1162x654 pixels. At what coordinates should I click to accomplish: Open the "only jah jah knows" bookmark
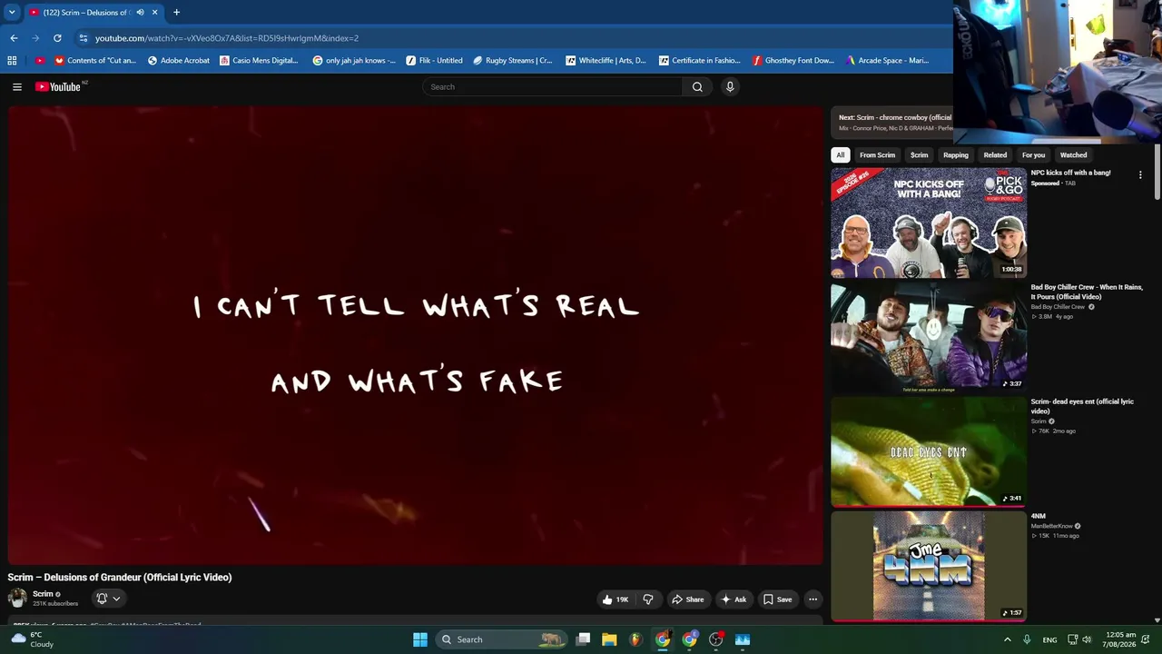(x=354, y=61)
